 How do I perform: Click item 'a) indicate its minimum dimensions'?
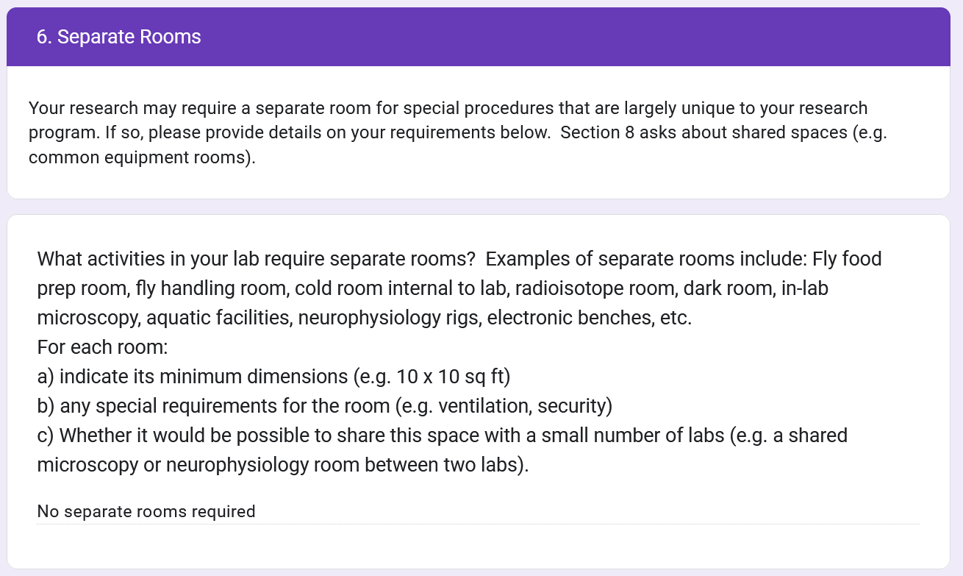[x=273, y=377]
